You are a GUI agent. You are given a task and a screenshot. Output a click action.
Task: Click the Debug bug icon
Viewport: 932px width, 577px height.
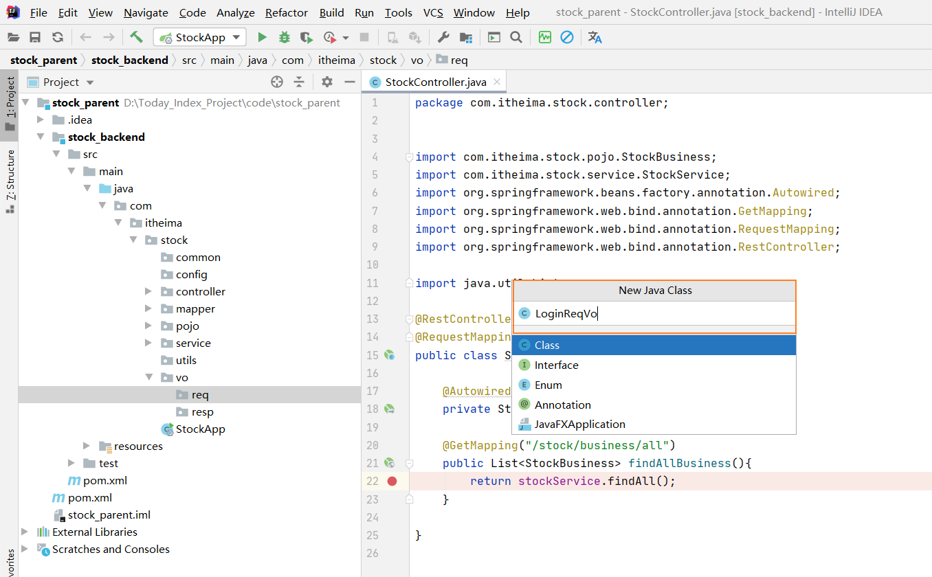point(284,37)
